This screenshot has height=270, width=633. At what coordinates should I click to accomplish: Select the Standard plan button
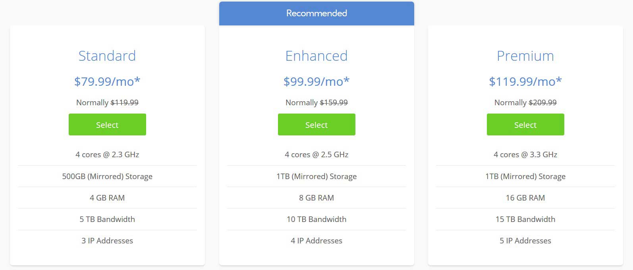[x=107, y=125]
